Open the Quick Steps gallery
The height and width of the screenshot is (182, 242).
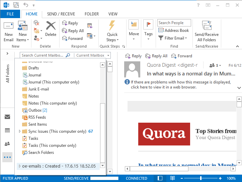pyautogui.click(x=112, y=32)
